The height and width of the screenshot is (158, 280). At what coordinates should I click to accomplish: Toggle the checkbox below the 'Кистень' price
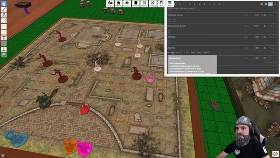point(276,53)
